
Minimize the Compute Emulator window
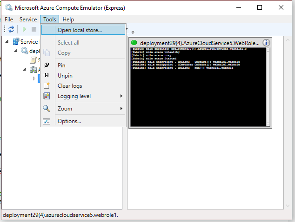(239, 7)
